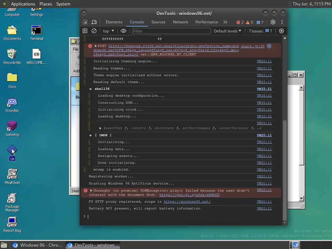Switch to Windows 96 - Chrome taskbar entry
The image size is (332, 249).
coord(38,245)
